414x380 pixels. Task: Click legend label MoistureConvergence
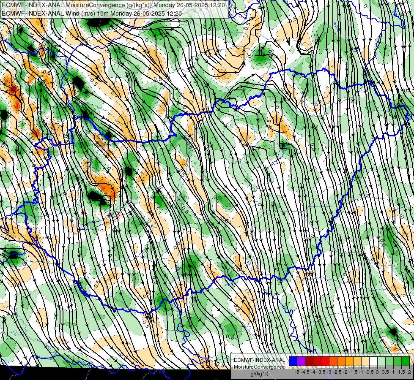259,367
